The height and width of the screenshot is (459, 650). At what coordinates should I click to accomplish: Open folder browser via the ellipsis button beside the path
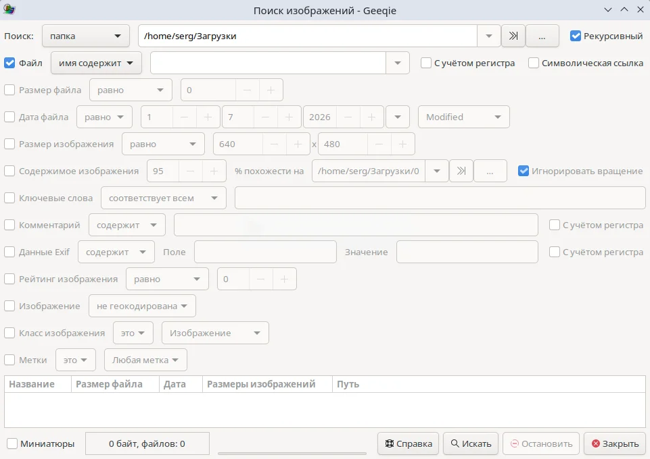[542, 36]
